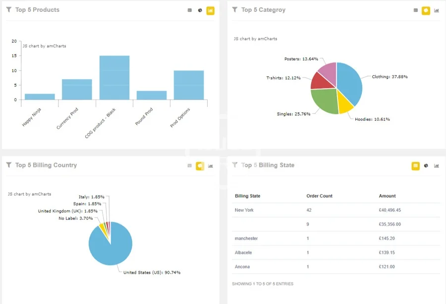Display Top 5 Billing State as pie chart
This screenshot has height=304, width=446.
426,166
